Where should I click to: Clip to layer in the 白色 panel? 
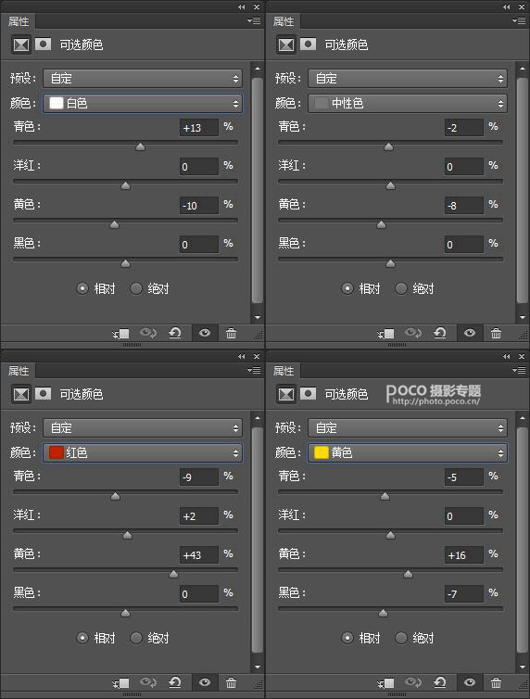coord(120,334)
